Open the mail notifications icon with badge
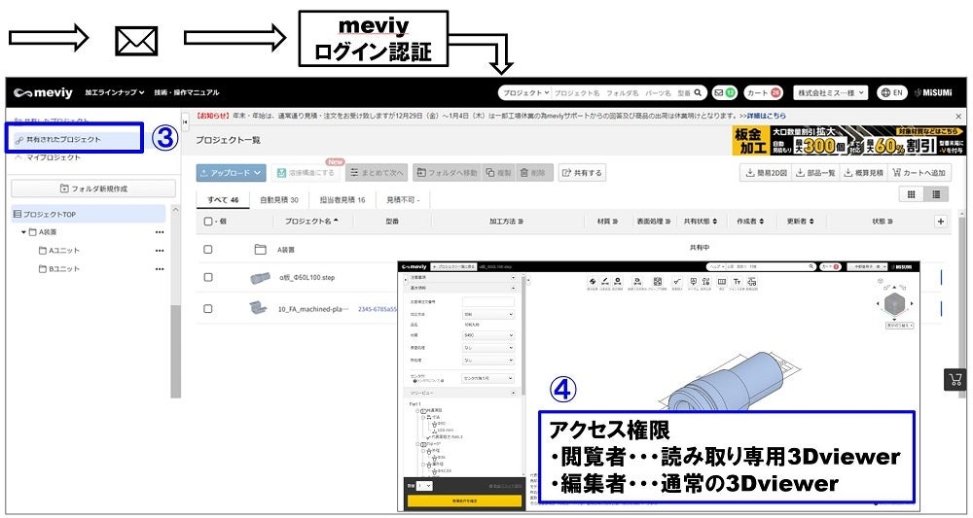973x518 pixels. click(x=725, y=93)
